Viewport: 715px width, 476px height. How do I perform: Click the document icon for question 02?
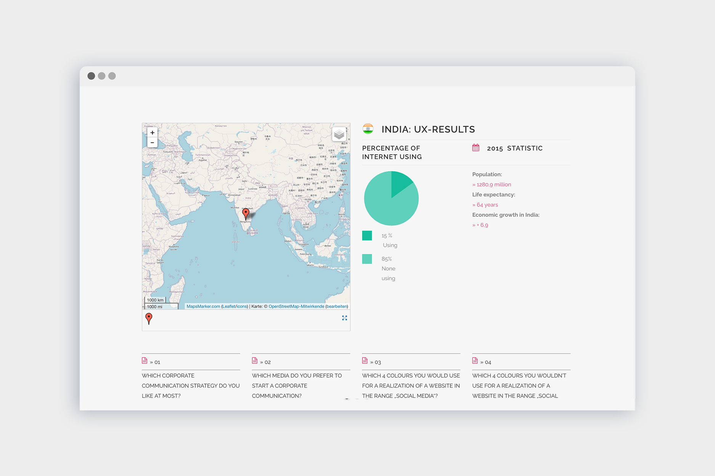(x=255, y=361)
